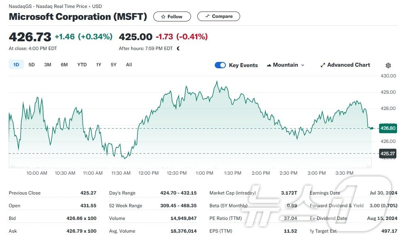Click the Mountain chart type icon
Viewport: 399px width, 239px height.
point(269,65)
